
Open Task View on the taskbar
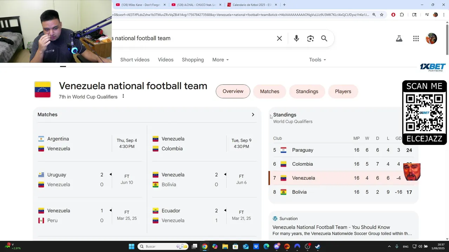point(194,246)
